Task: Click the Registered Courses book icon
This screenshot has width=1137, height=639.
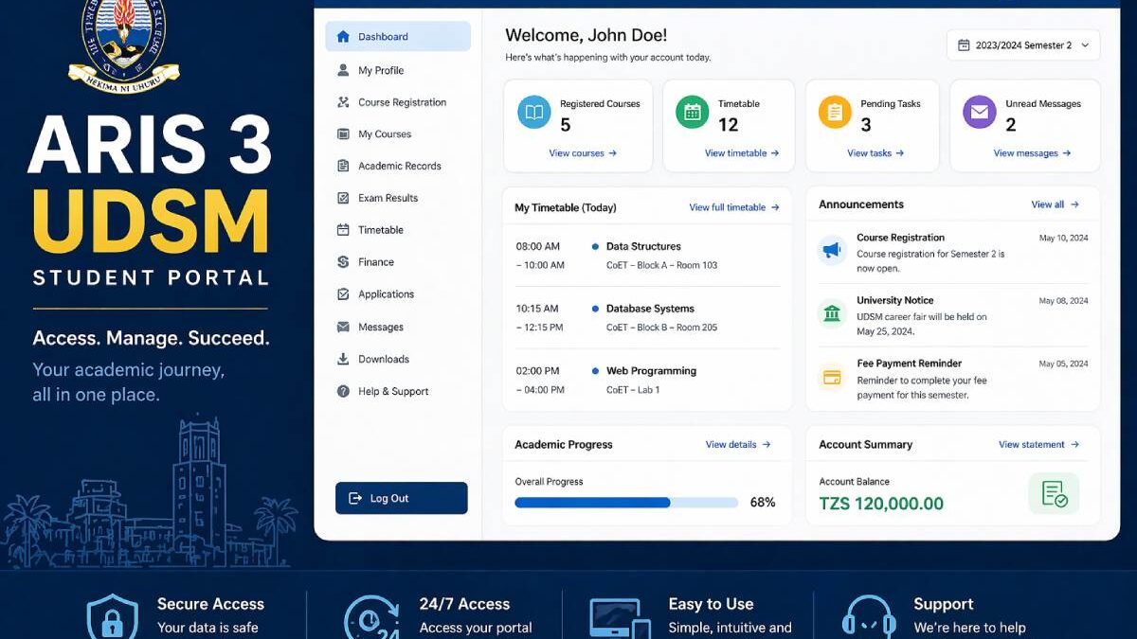Action: tap(533, 114)
